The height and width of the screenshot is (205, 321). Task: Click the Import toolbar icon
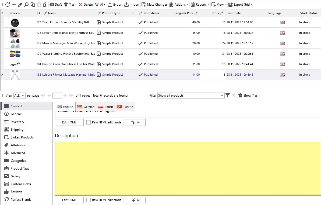(x=132, y=5)
